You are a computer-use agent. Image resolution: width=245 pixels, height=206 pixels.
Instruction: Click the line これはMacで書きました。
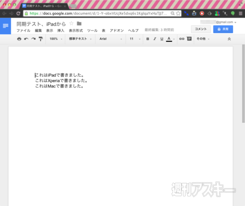coord(59,86)
